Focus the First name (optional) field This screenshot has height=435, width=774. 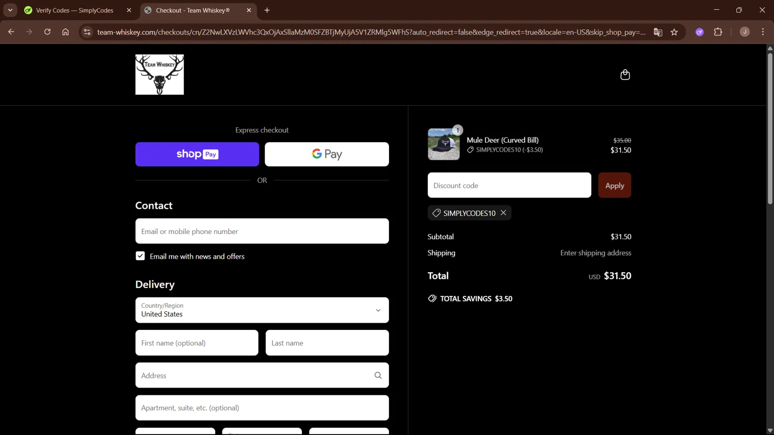[x=197, y=343]
